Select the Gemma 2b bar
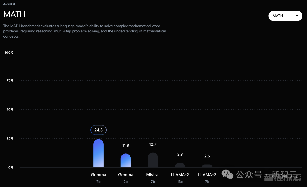 point(126,160)
